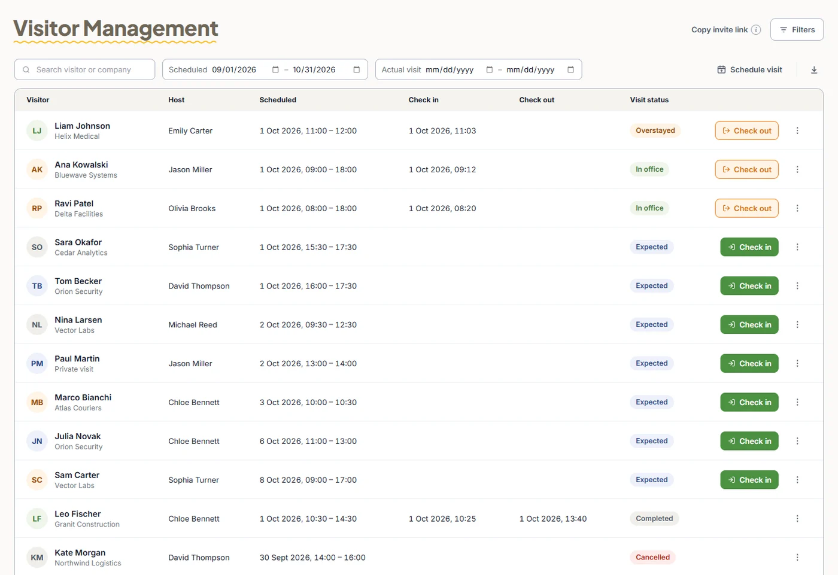This screenshot has width=838, height=575.
Task: Open more options for Liam Johnson
Action: 797,130
